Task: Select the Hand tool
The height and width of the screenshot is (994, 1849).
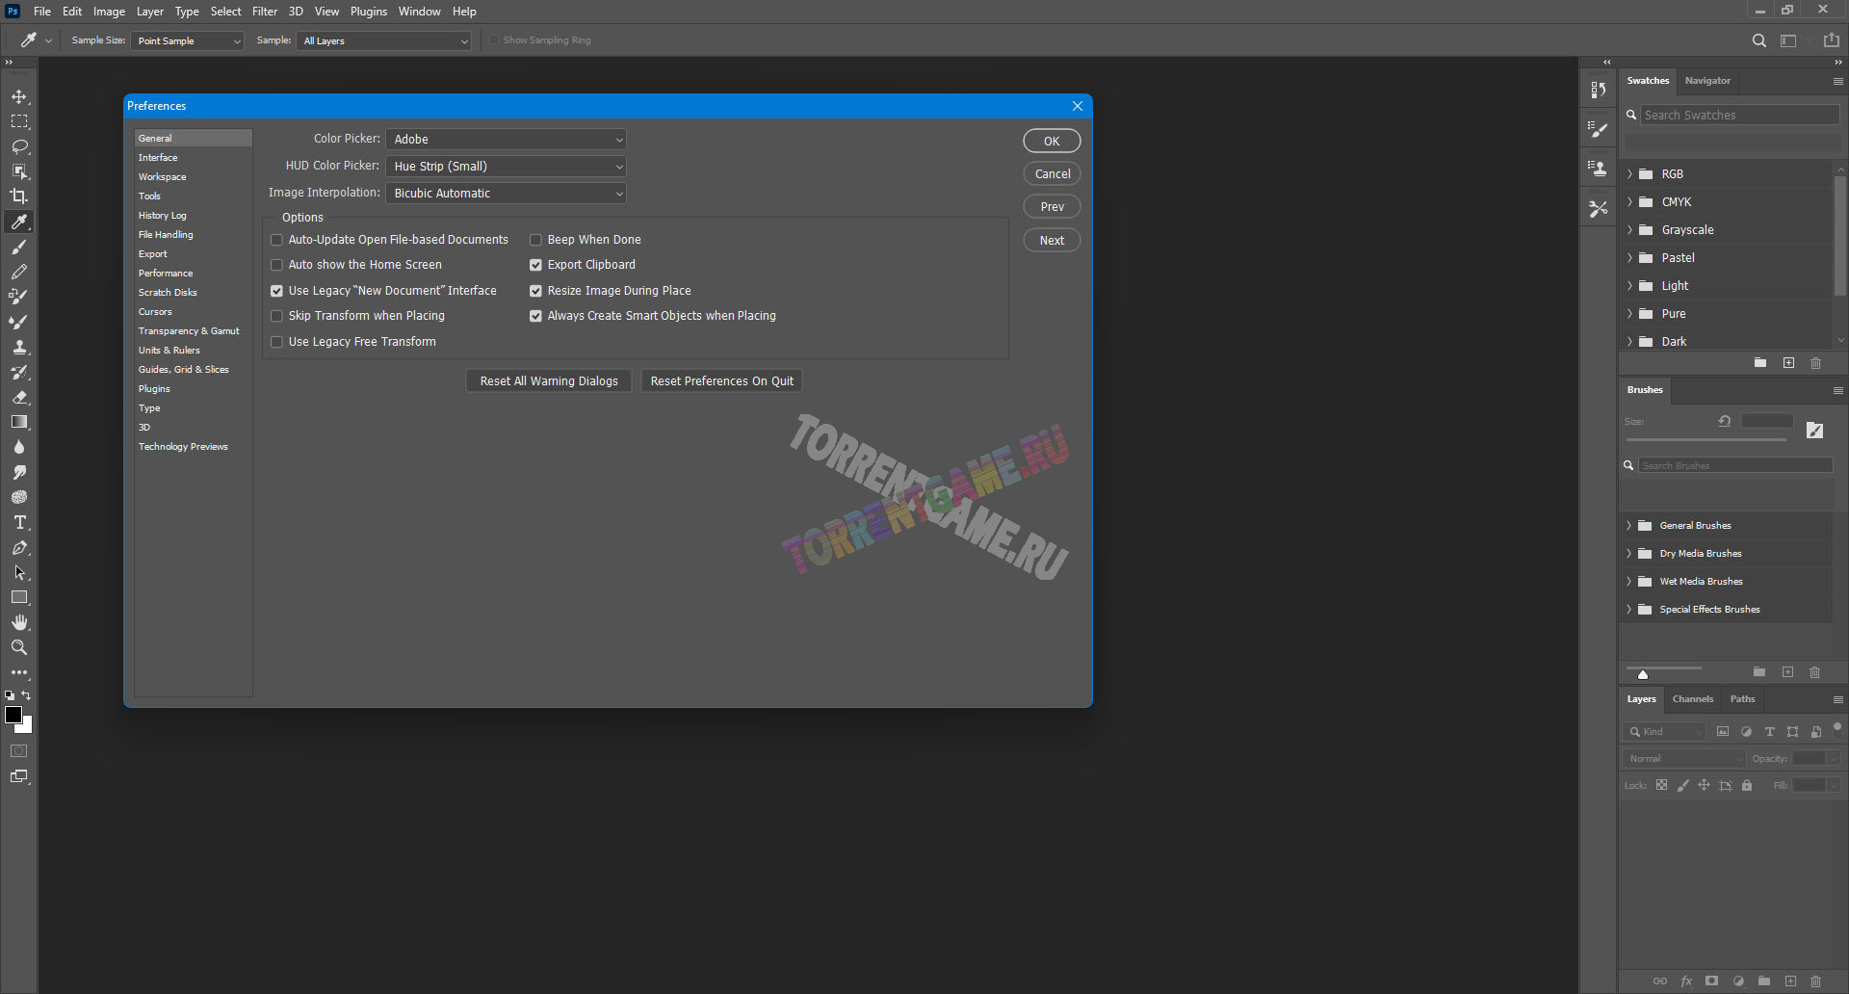Action: coord(19,623)
